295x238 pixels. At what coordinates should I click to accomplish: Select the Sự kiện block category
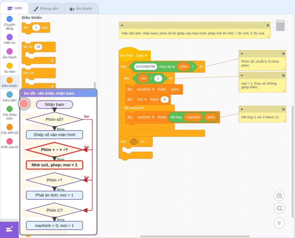pyautogui.click(x=9, y=68)
